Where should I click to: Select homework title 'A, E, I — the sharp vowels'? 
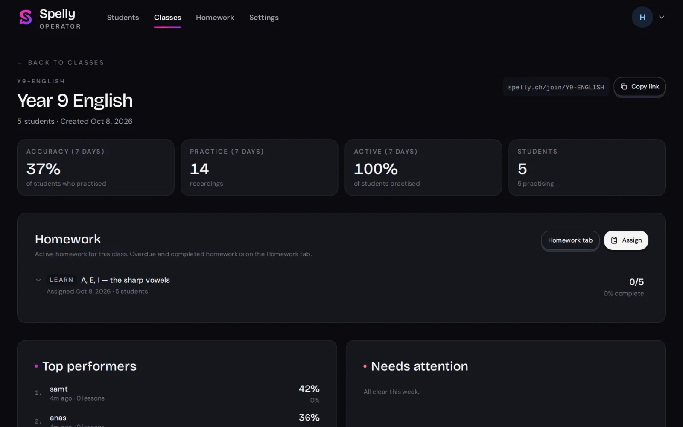click(x=126, y=280)
